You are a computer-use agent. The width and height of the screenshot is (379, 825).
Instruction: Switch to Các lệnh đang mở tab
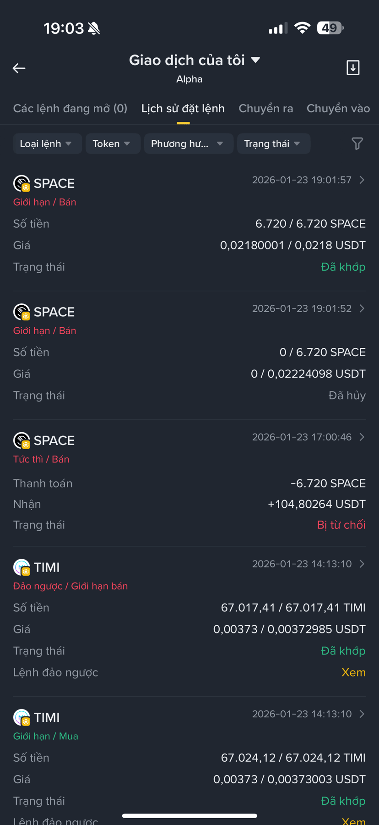(70, 109)
